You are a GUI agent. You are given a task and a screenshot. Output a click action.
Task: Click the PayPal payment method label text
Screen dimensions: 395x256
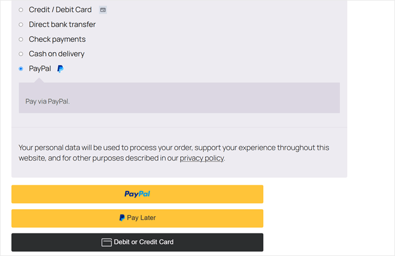coord(40,68)
